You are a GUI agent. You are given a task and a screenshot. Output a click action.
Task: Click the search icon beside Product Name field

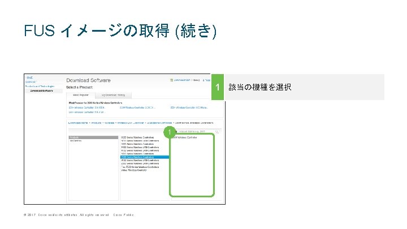[217, 132]
